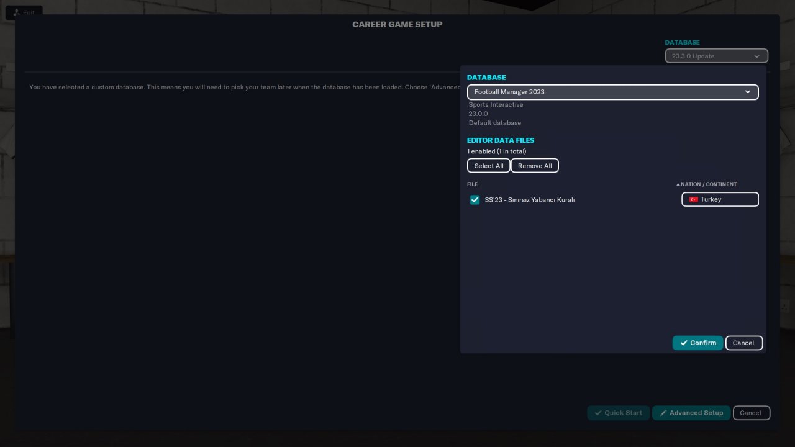Click the EDITOR DATA FILES heading
This screenshot has height=447, width=795.
tap(501, 140)
